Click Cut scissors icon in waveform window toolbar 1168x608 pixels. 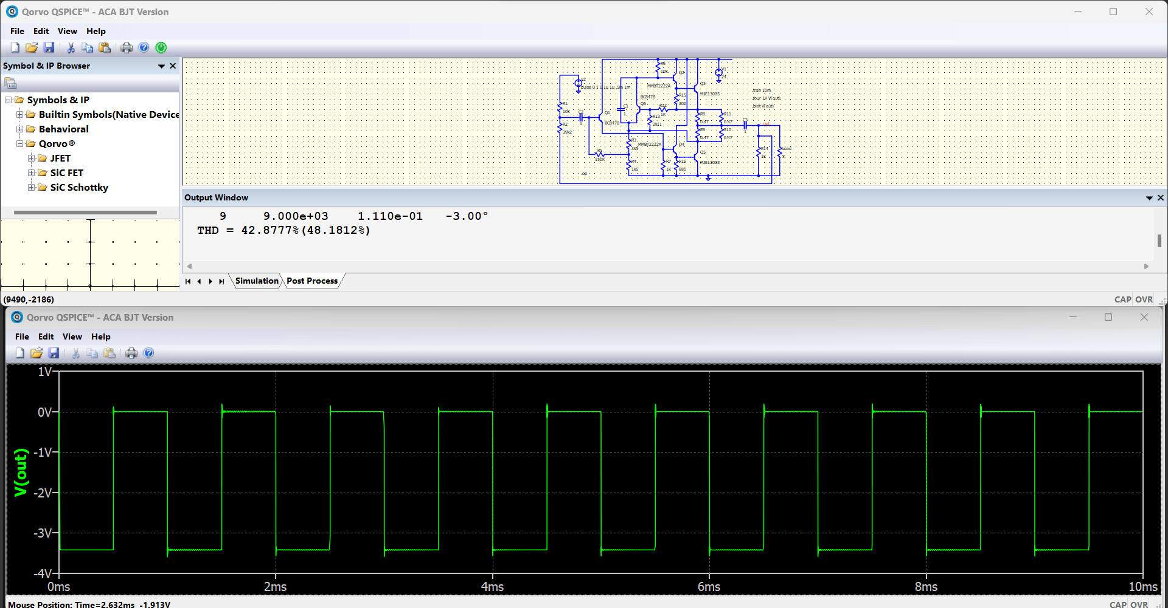click(x=75, y=353)
